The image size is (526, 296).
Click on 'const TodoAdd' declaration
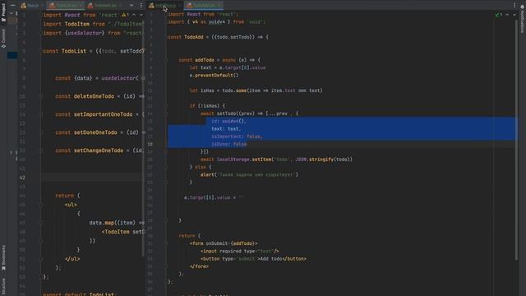tap(218, 37)
